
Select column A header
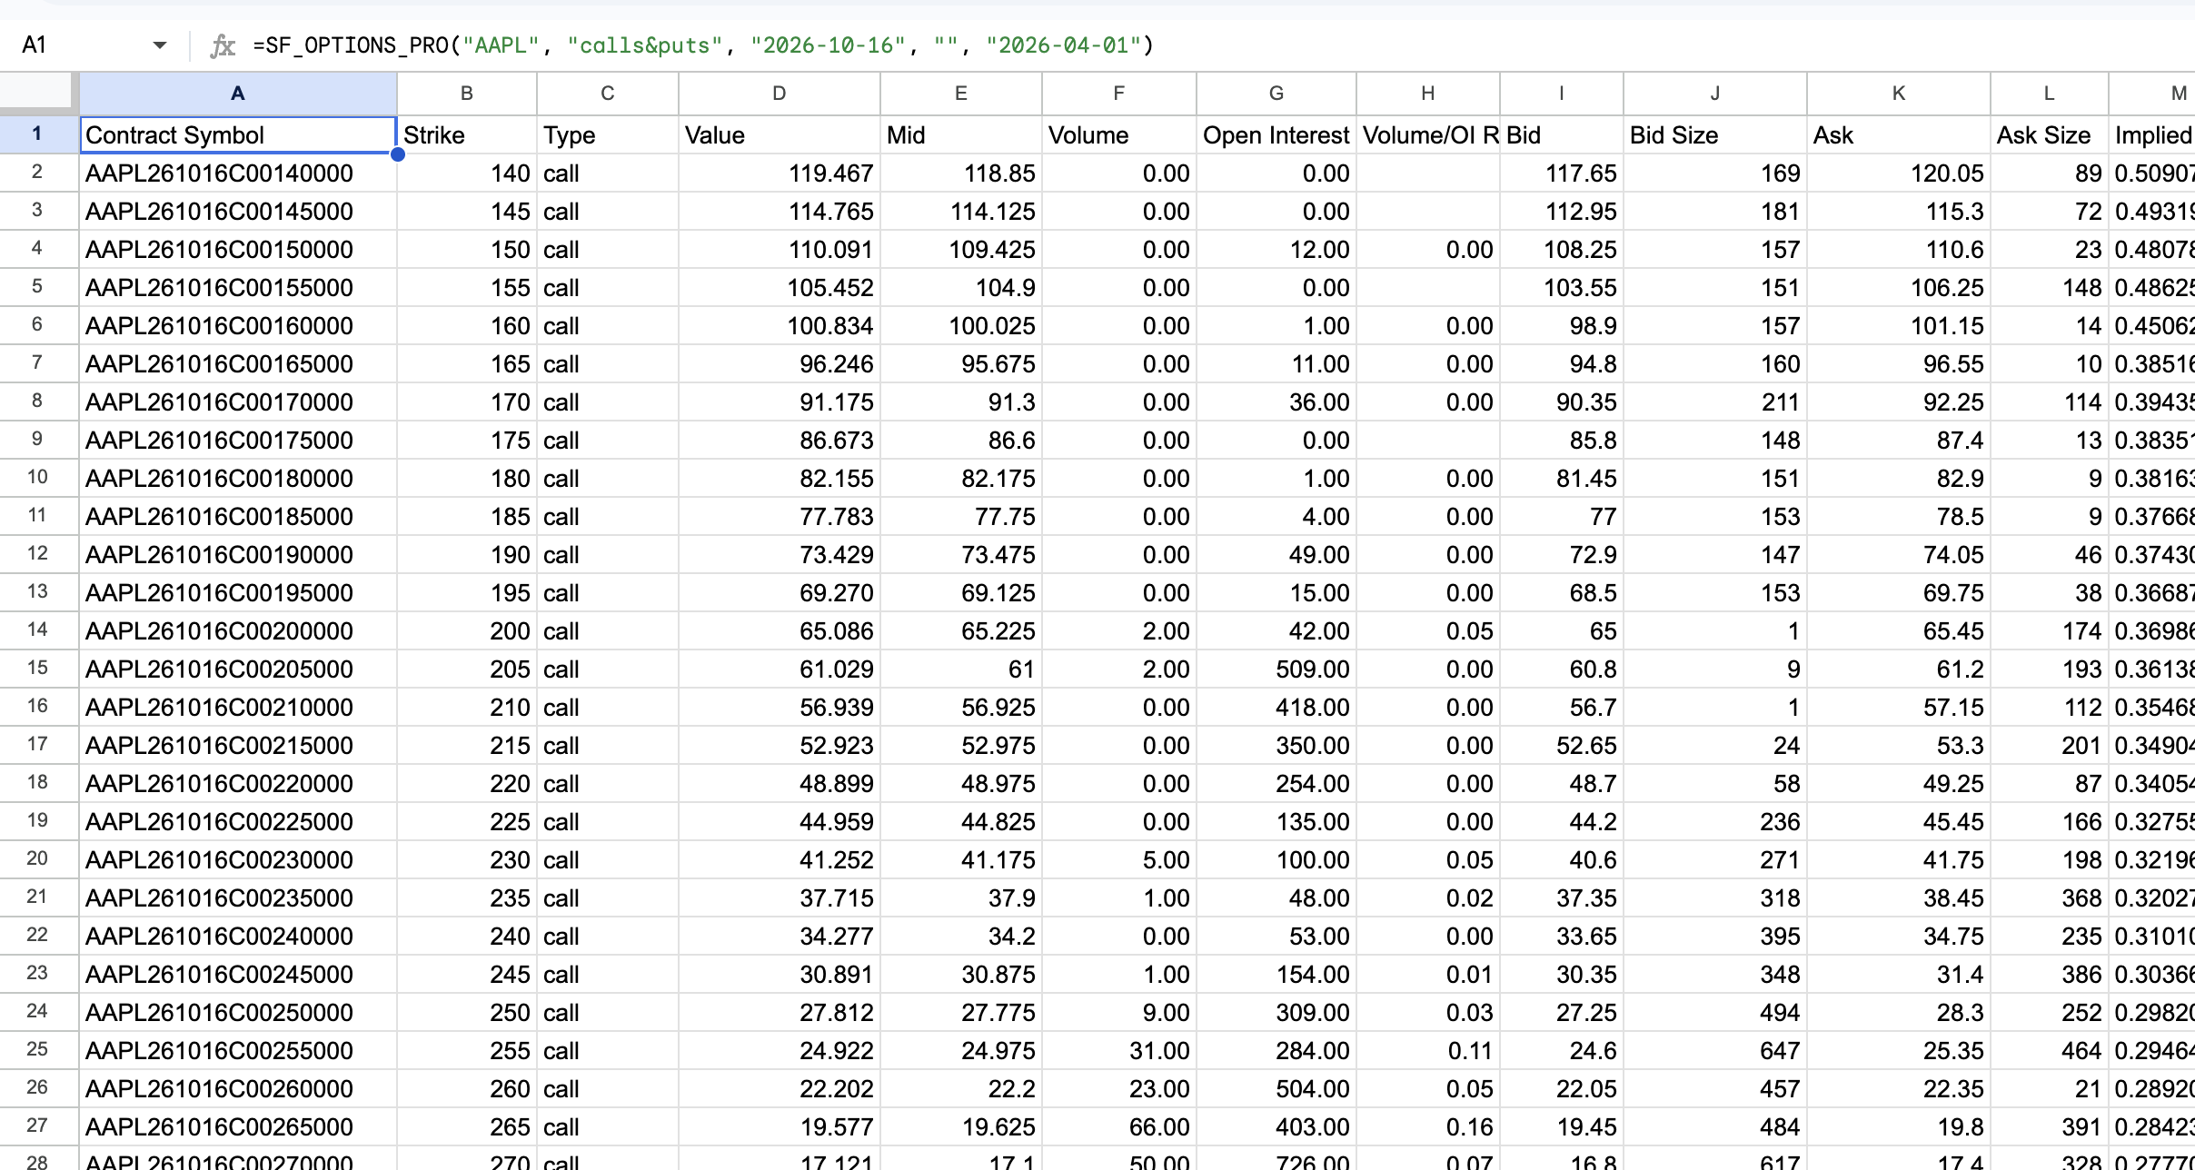(238, 94)
